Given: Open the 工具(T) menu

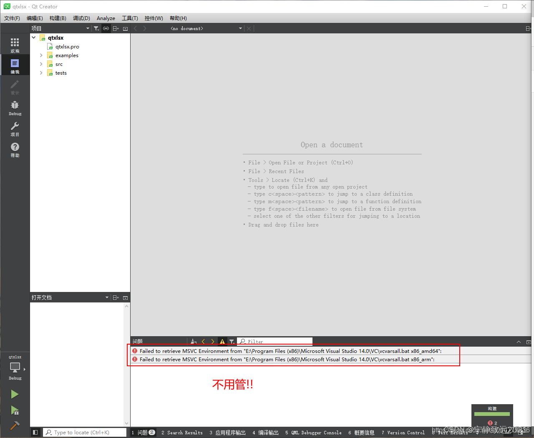Looking at the screenshot, I should 130,18.
